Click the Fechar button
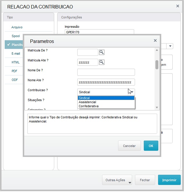The width and height of the screenshot is (184, 192). click(x=145, y=180)
